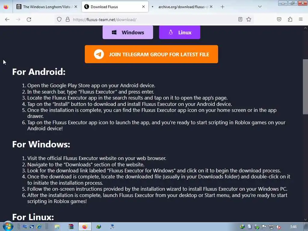Click Android step 4, Tap the "Install" button

129,104
